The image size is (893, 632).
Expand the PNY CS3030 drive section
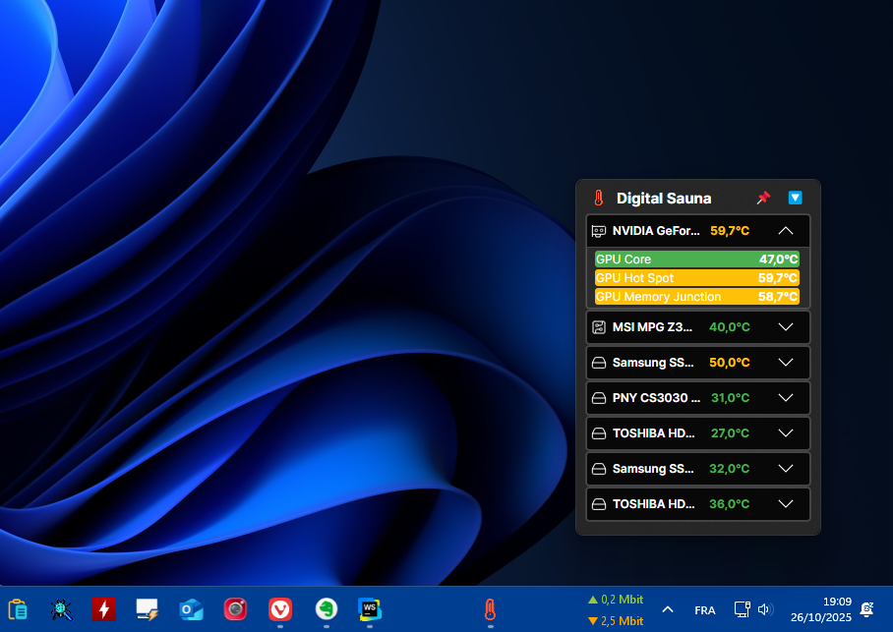tap(785, 398)
